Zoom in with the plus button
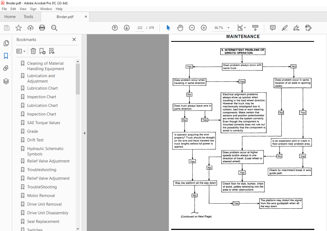Image resolution: width=327 pixels, height=231 pixels. tap(204, 28)
